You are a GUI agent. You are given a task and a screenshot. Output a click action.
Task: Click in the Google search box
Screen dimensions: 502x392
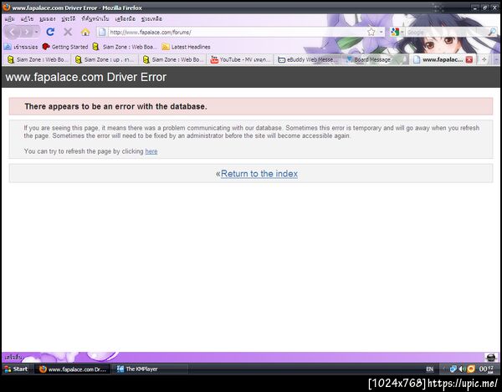[447, 33]
